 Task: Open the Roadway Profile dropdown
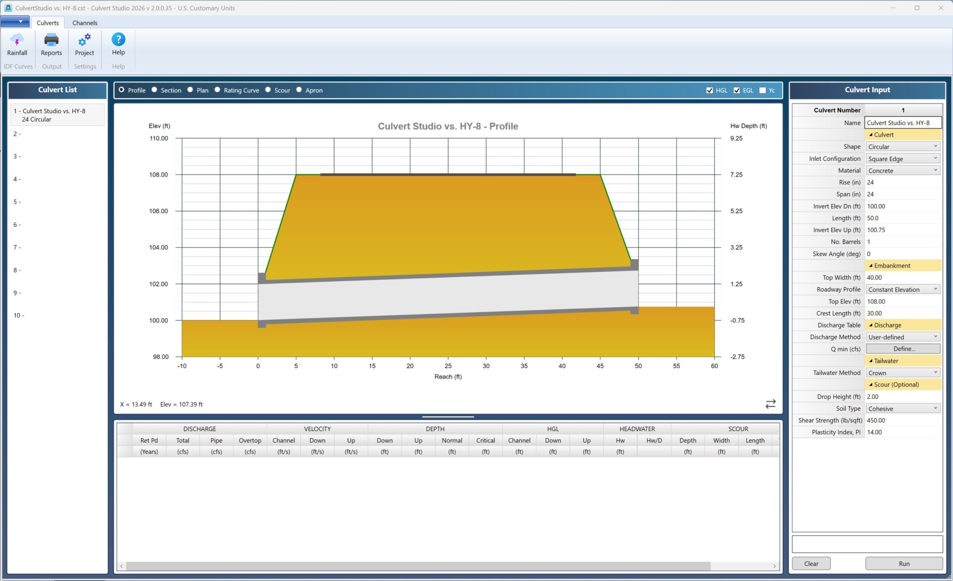(903, 289)
